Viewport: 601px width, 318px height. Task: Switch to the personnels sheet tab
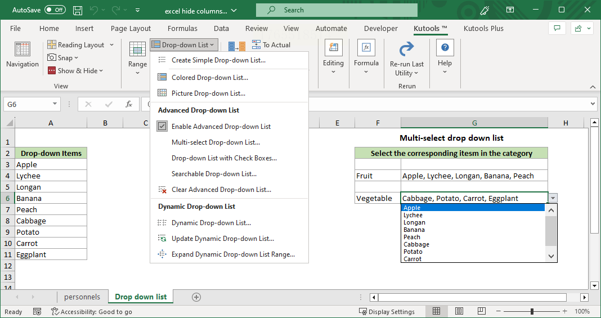[82, 297]
